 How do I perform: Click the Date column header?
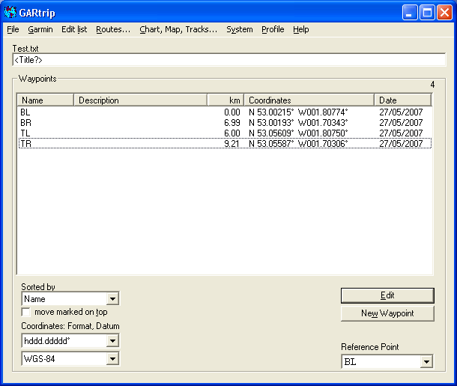click(x=403, y=100)
